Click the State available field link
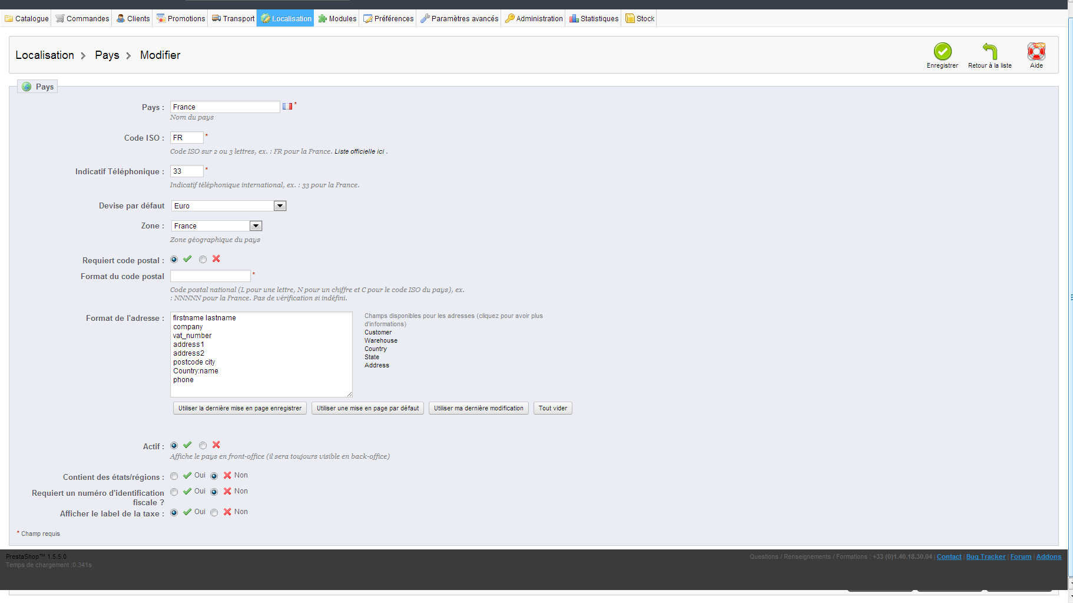1073x603 pixels. coord(372,357)
